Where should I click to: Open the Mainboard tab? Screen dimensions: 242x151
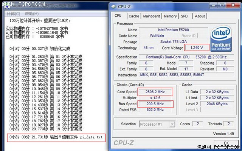(x=151, y=16)
